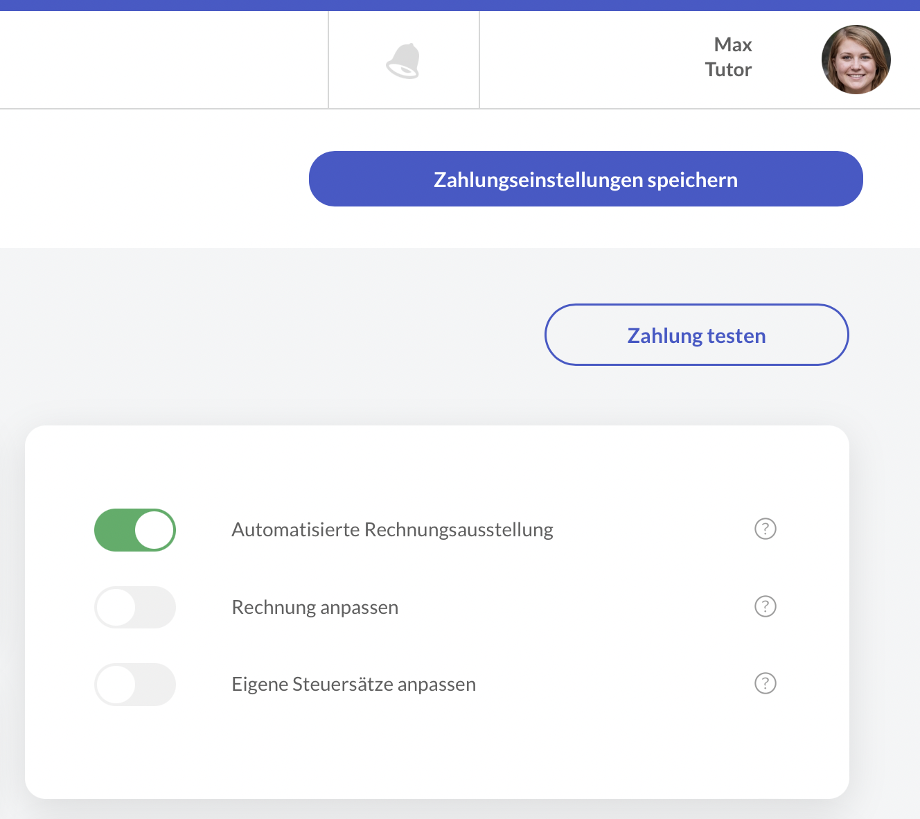Show help for Automatisierte Rechnungsausstellung
920x819 pixels.
click(x=765, y=529)
